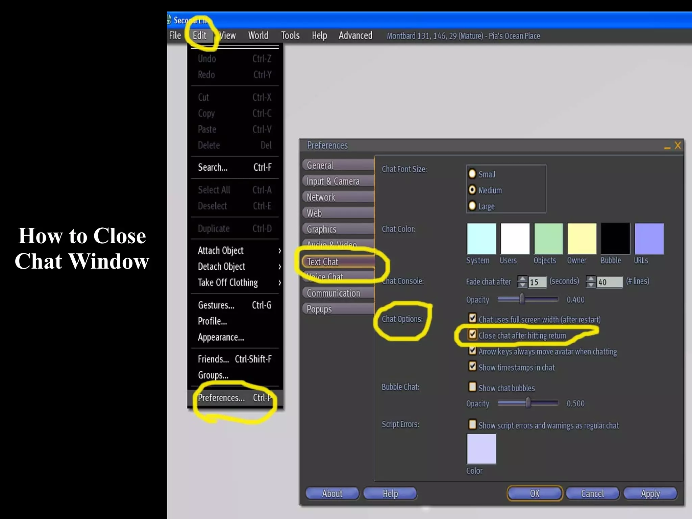Open Friends... menu entry
The height and width of the screenshot is (519, 692).
[x=235, y=359]
